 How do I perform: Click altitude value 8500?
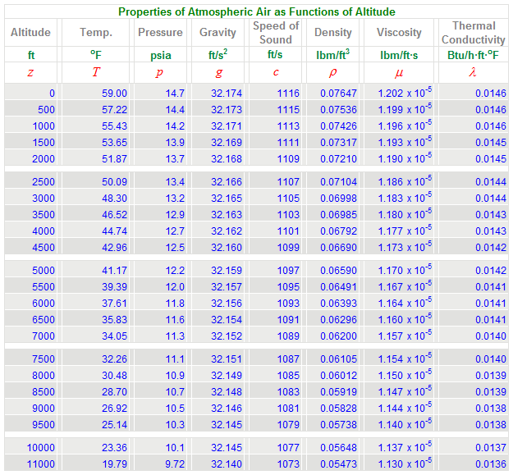[44, 392]
